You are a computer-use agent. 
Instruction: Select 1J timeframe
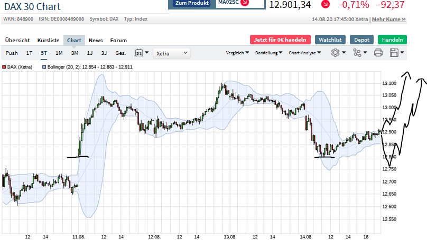[x=90, y=53]
